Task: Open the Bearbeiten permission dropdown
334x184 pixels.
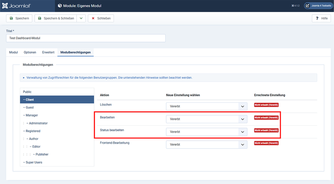Action: click(x=207, y=119)
